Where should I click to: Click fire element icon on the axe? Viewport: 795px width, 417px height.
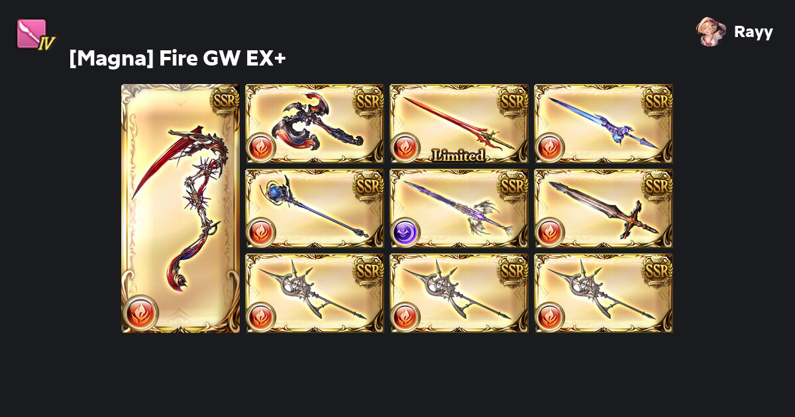tap(260, 148)
